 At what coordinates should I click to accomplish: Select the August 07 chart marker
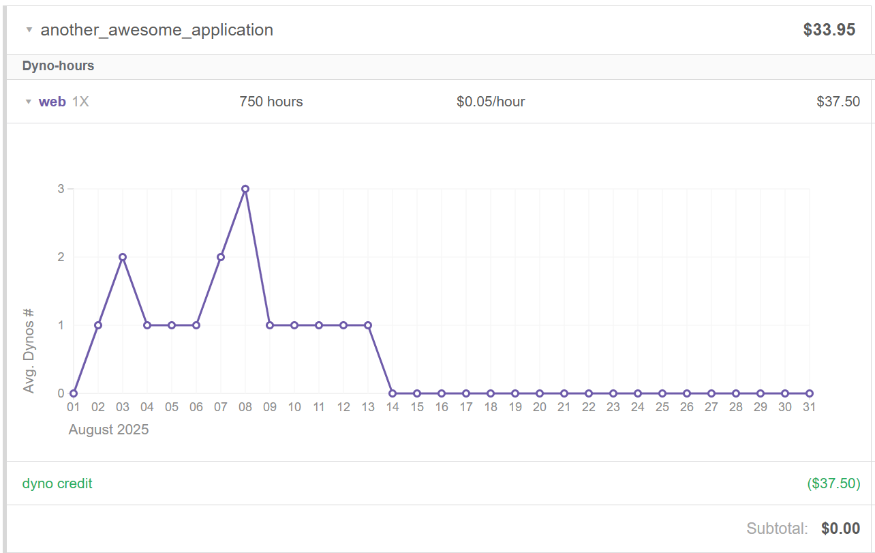pos(221,257)
